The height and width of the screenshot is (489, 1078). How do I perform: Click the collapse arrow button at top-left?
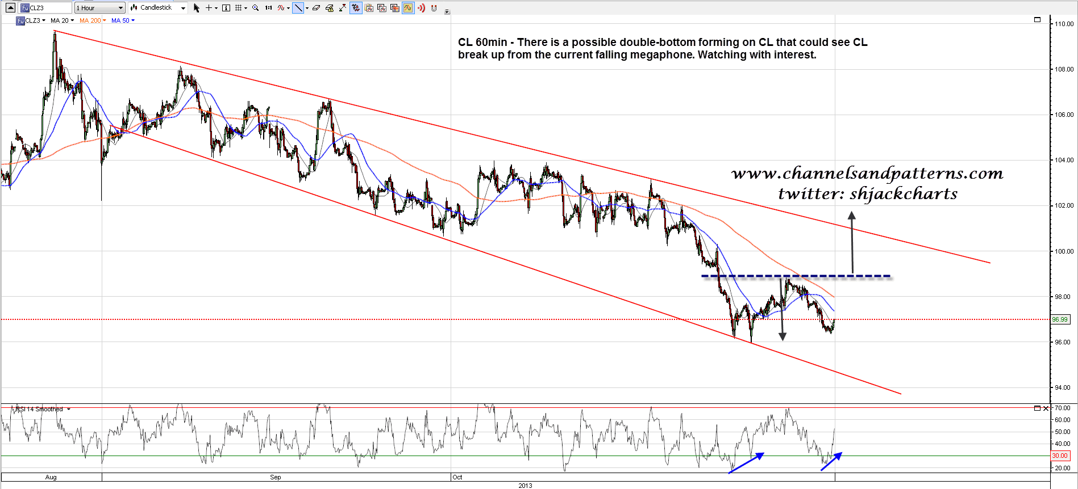coord(10,8)
